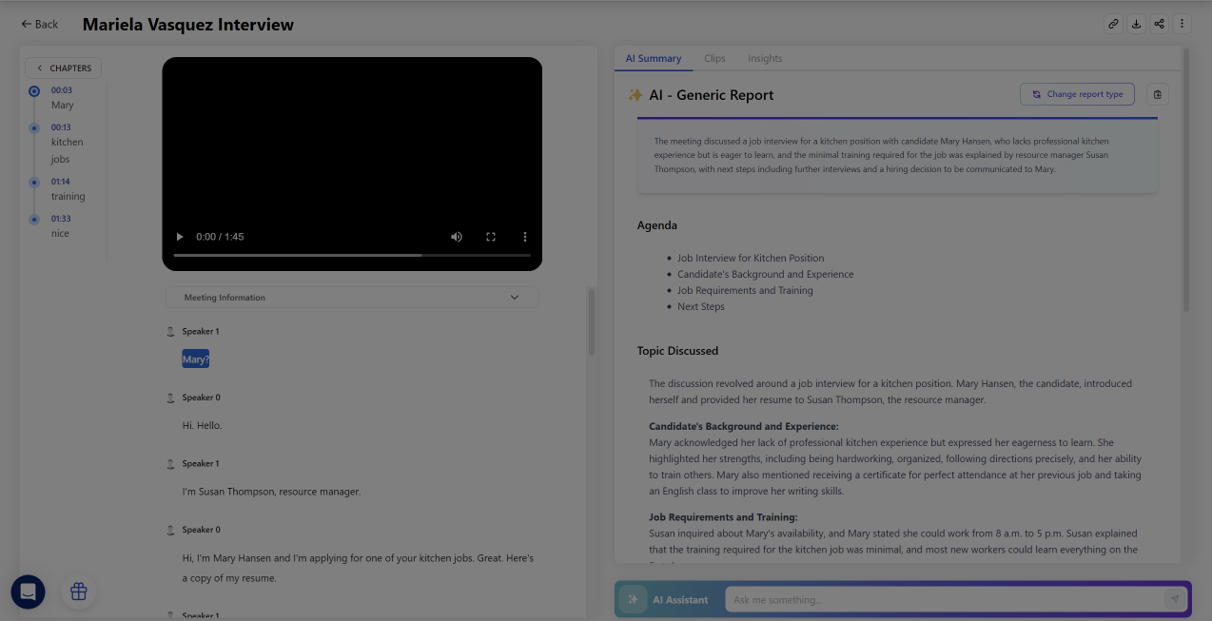Viewport: 1212px width, 621px height.
Task: Click the Change report type button
Action: click(x=1077, y=94)
